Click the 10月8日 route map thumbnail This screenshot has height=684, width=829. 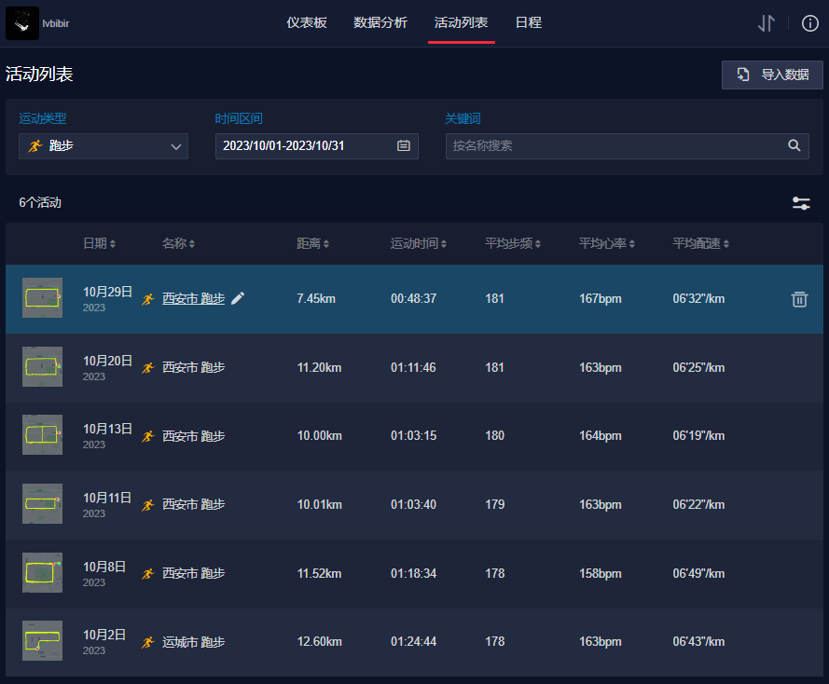[42, 572]
